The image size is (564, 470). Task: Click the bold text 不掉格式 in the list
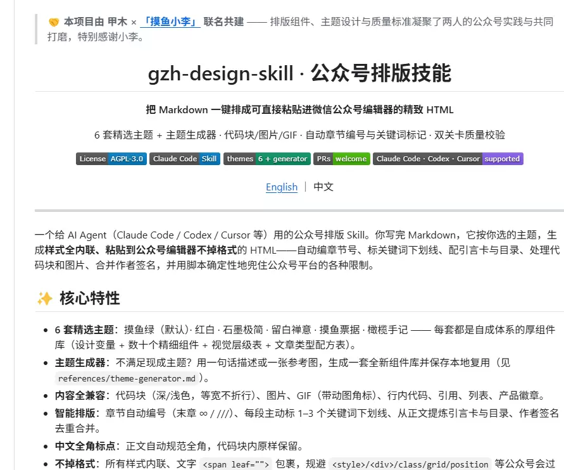coord(75,464)
